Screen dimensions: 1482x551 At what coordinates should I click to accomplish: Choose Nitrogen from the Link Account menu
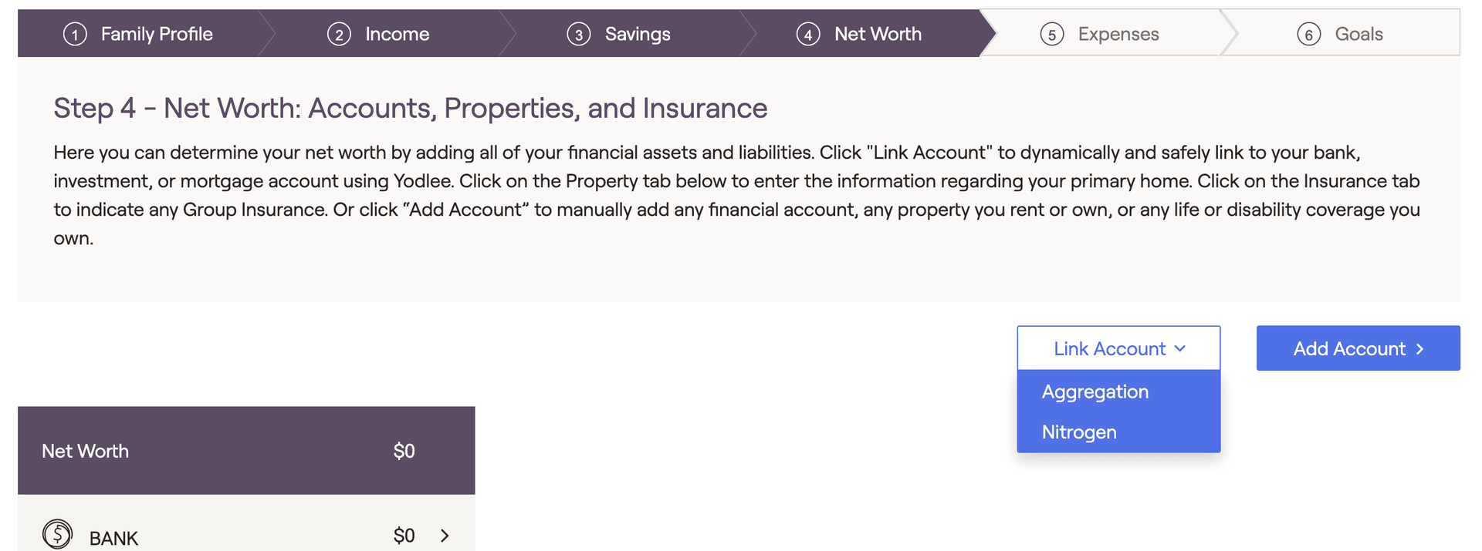point(1079,432)
